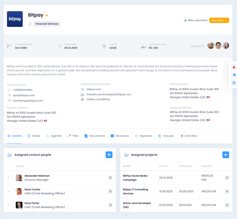Open the help question mark icon

tap(234, 83)
